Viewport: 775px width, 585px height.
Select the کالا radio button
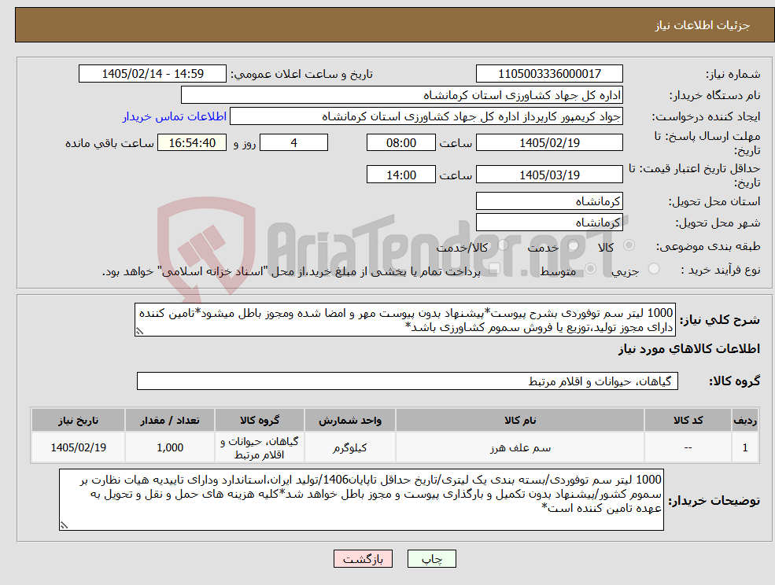(629, 245)
